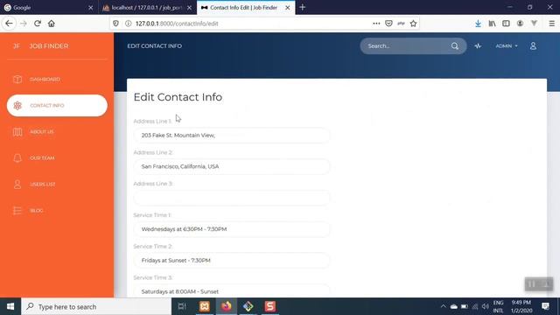Click the Contact Info atom icon
The height and width of the screenshot is (315, 560).
pyautogui.click(x=17, y=105)
